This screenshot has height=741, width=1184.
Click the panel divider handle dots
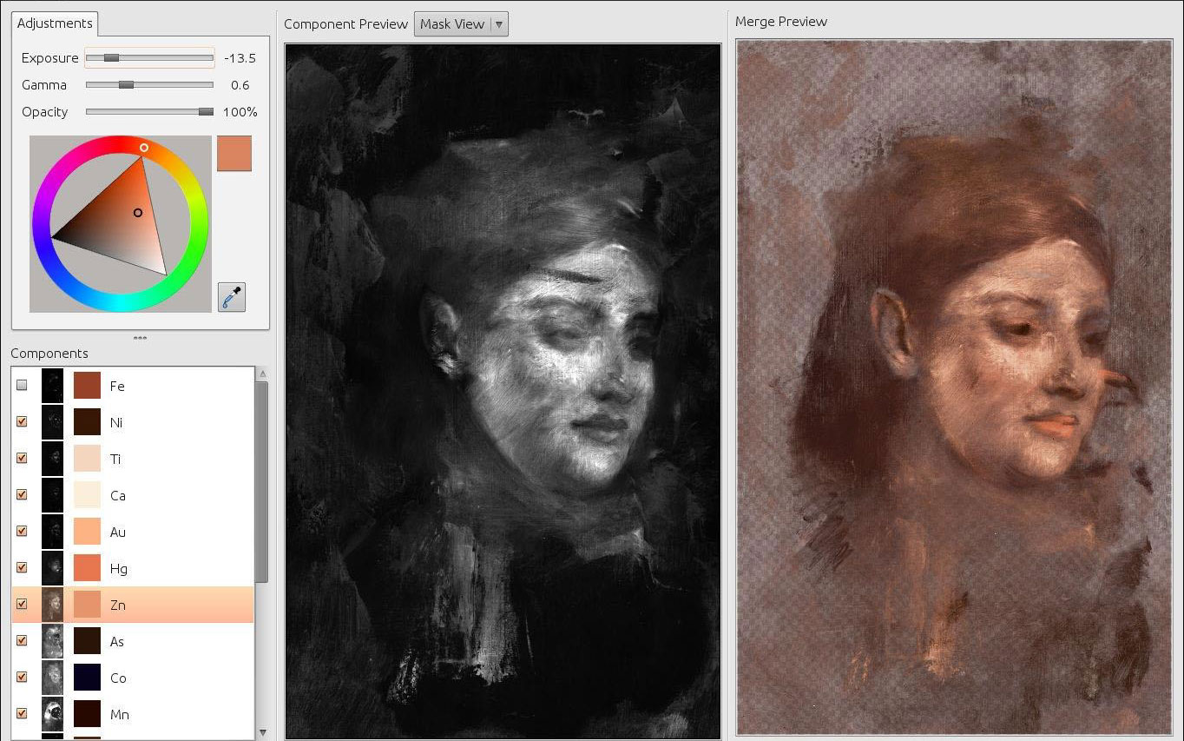pyautogui.click(x=140, y=338)
